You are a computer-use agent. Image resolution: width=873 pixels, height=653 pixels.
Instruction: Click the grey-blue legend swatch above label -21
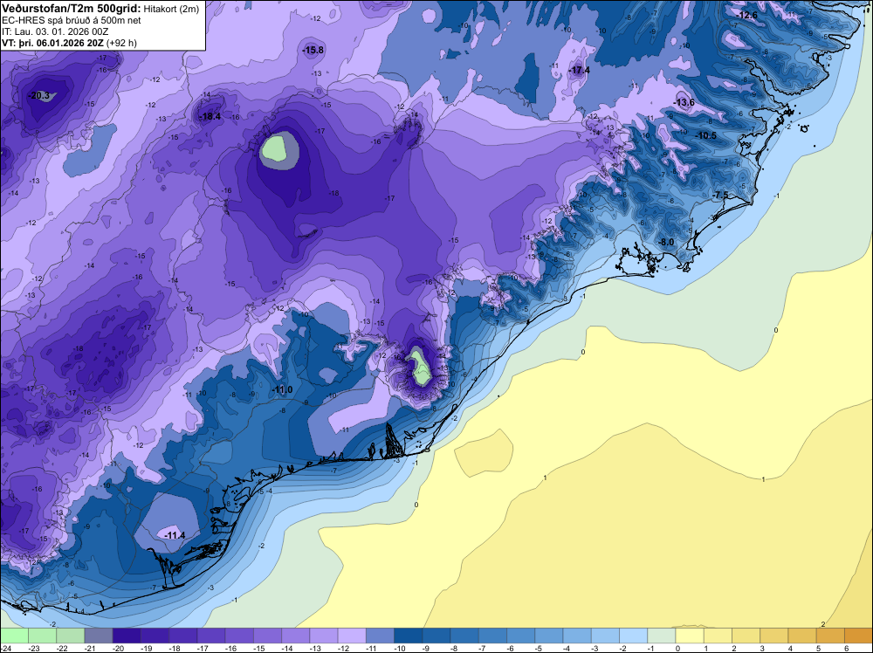99,636
